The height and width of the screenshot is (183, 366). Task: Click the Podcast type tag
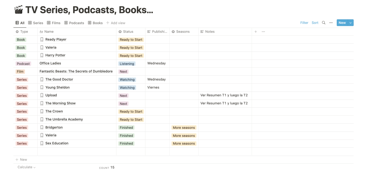tap(23, 64)
